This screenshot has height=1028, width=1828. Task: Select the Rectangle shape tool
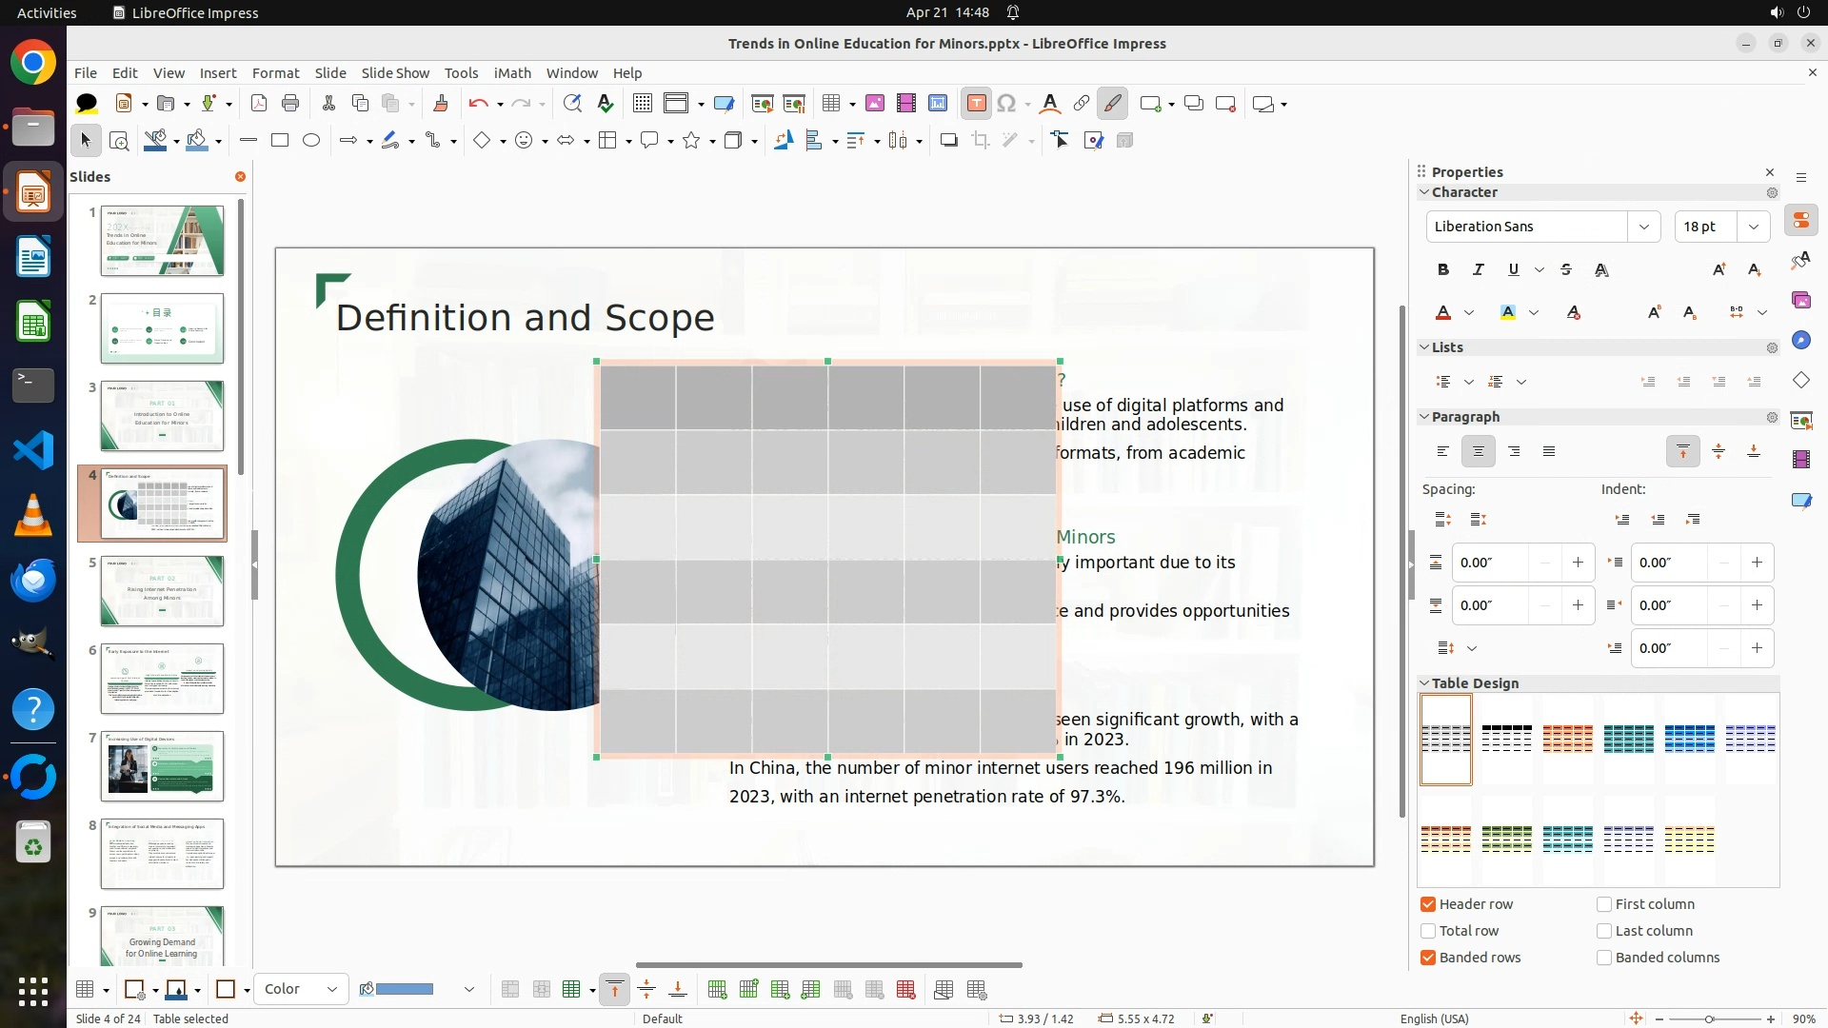pos(279,140)
